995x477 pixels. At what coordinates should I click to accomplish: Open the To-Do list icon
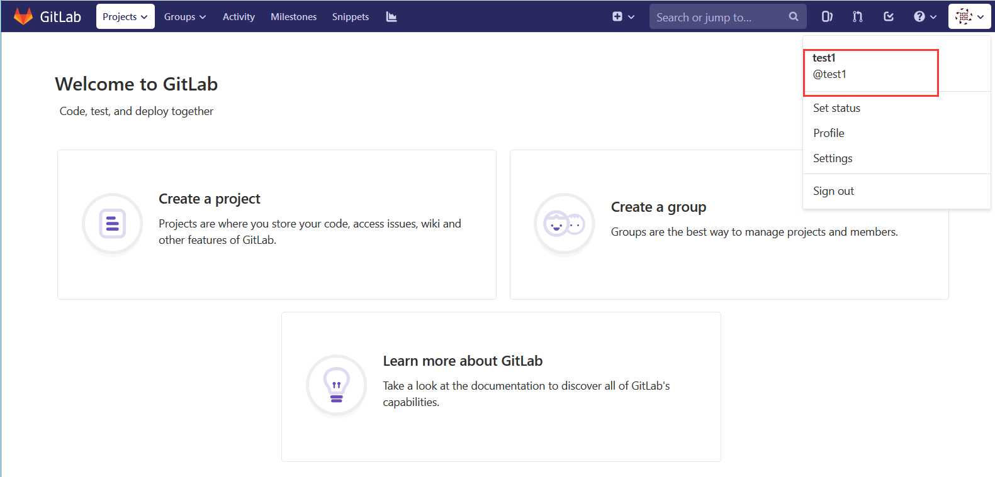889,16
